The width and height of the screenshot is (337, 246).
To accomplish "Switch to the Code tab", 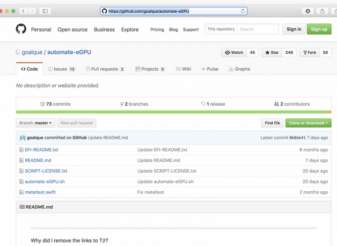I will coord(29,69).
